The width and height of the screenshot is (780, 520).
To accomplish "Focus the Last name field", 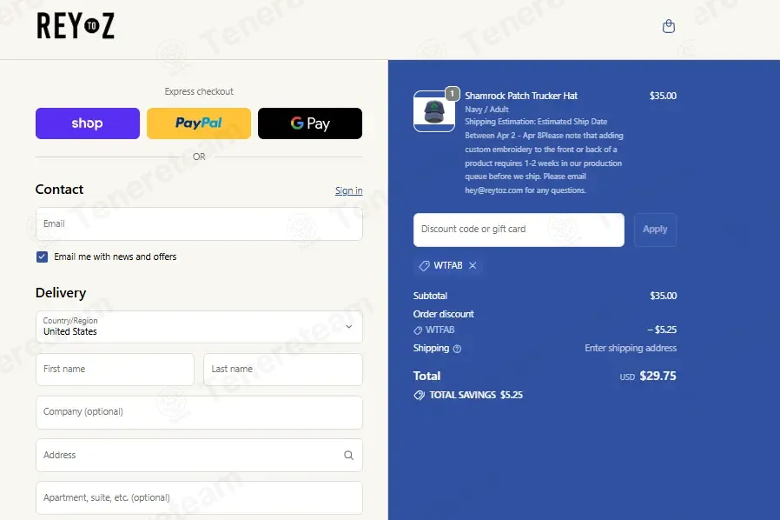I will (283, 370).
